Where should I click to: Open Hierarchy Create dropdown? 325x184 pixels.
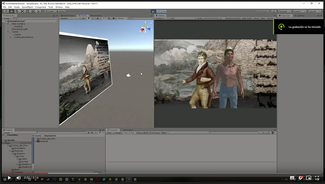[7, 18]
